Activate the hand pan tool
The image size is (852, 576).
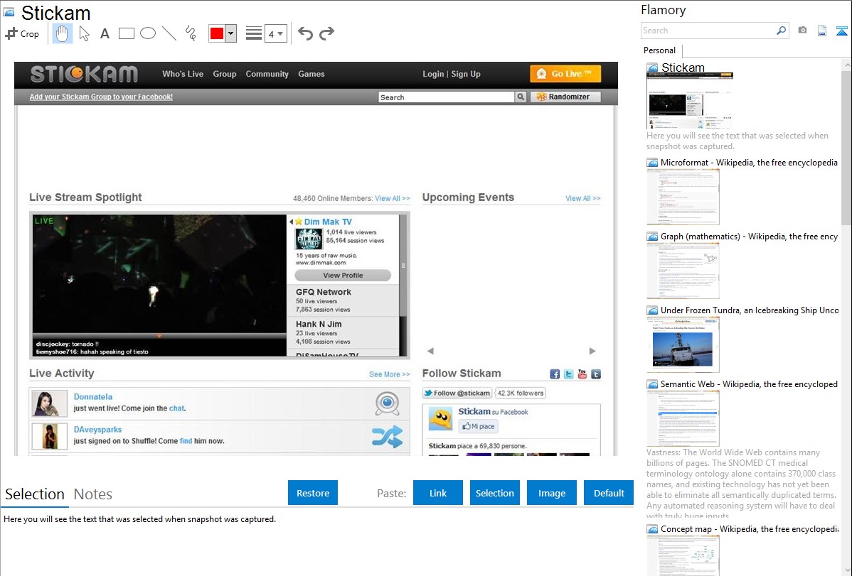coord(63,33)
